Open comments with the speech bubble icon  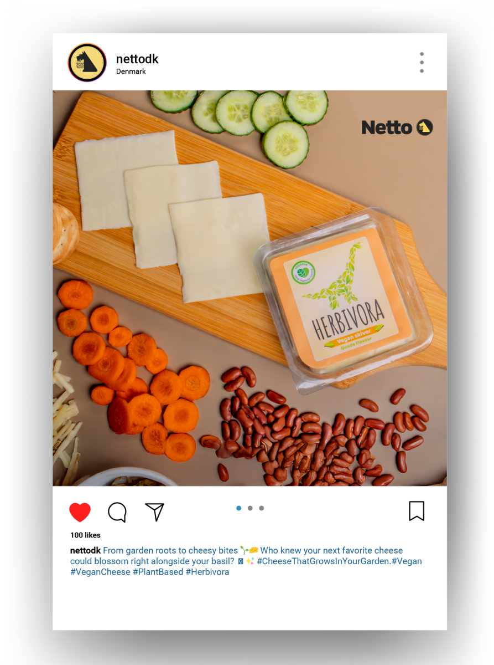coord(117,512)
